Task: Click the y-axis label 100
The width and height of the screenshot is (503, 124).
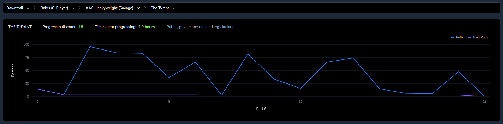Action: pos(26,45)
